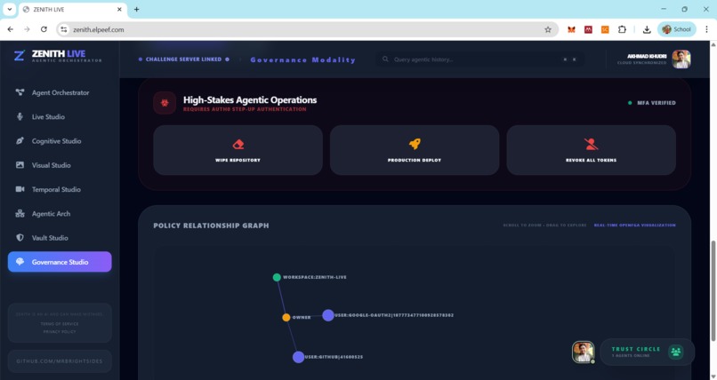717x380 pixels.
Task: Click scrollbar up arrow
Action: pos(713,44)
